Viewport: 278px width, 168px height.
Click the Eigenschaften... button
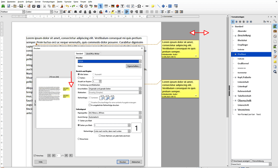click(x=133, y=66)
